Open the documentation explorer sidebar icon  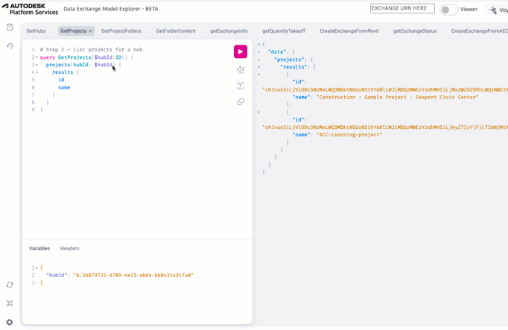(10, 27)
